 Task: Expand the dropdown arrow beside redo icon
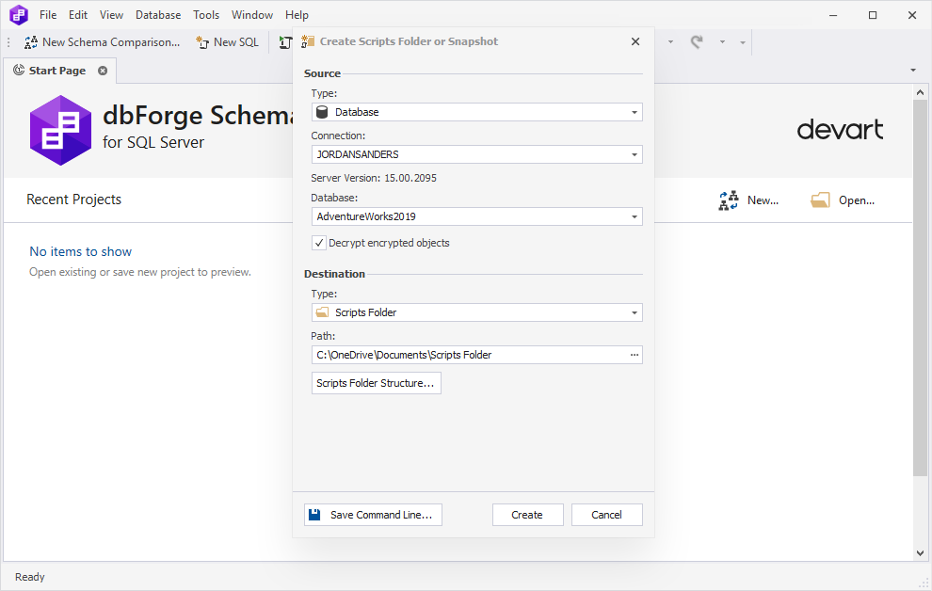click(x=722, y=42)
